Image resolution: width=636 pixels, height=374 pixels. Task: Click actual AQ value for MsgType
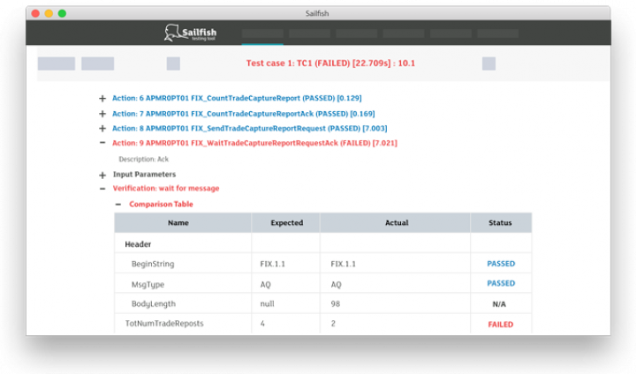[x=336, y=284]
